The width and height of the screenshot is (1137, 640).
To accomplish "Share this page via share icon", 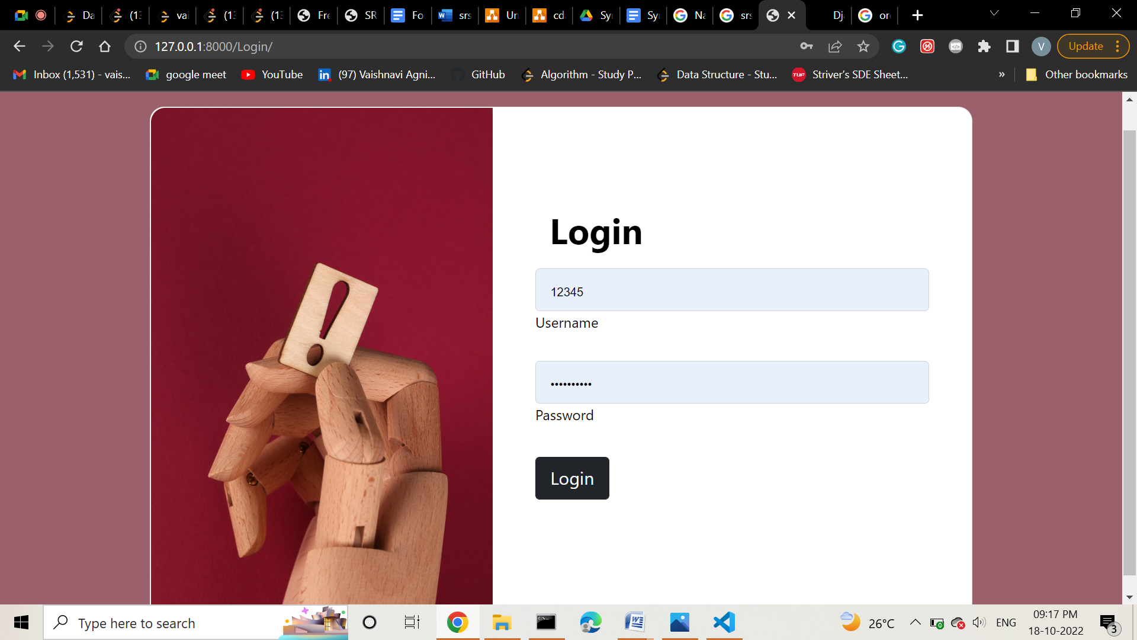I will pyautogui.click(x=835, y=46).
